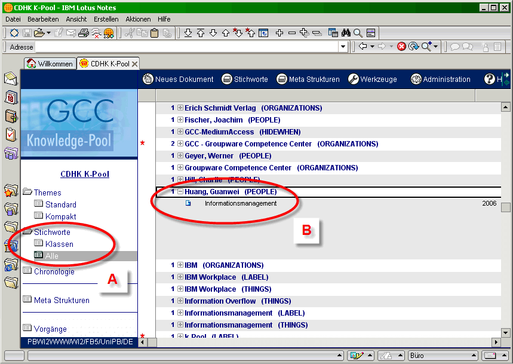Screen dimensions: 513x364
Task: Follow the CDHK K-Pool link in sidebar
Action: [x=85, y=174]
